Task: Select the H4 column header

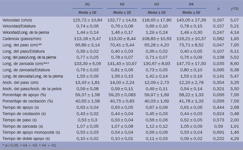Action: point(191,4)
